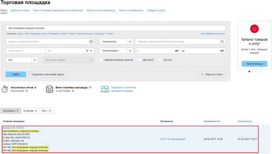Click the red star catalog icon
The image size is (272, 154).
pyautogui.click(x=254, y=28)
